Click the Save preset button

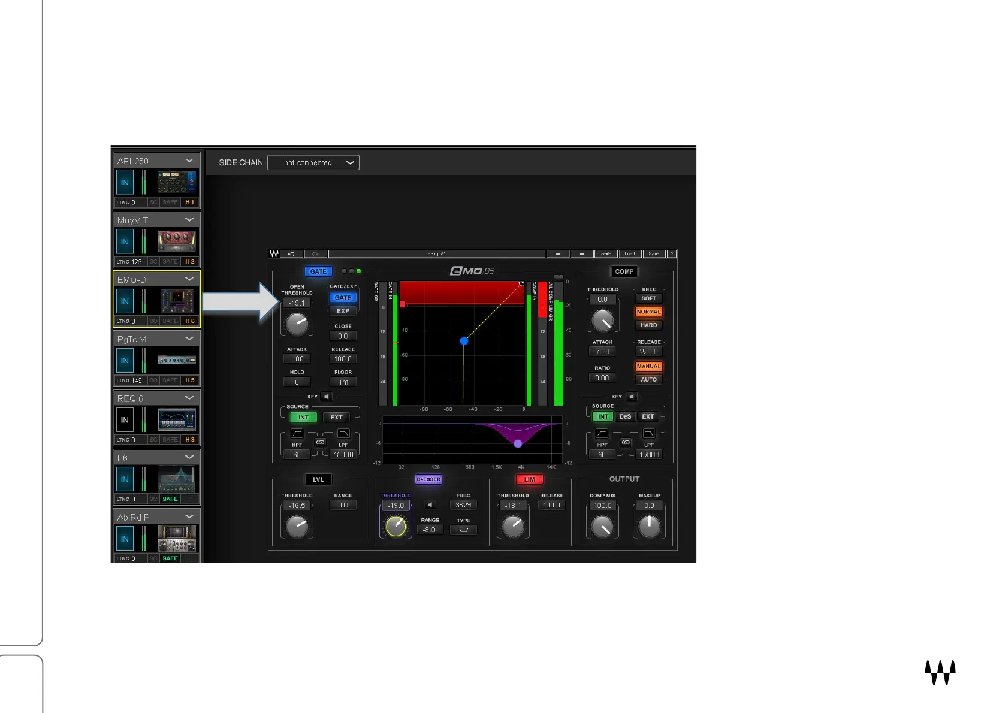coord(654,254)
